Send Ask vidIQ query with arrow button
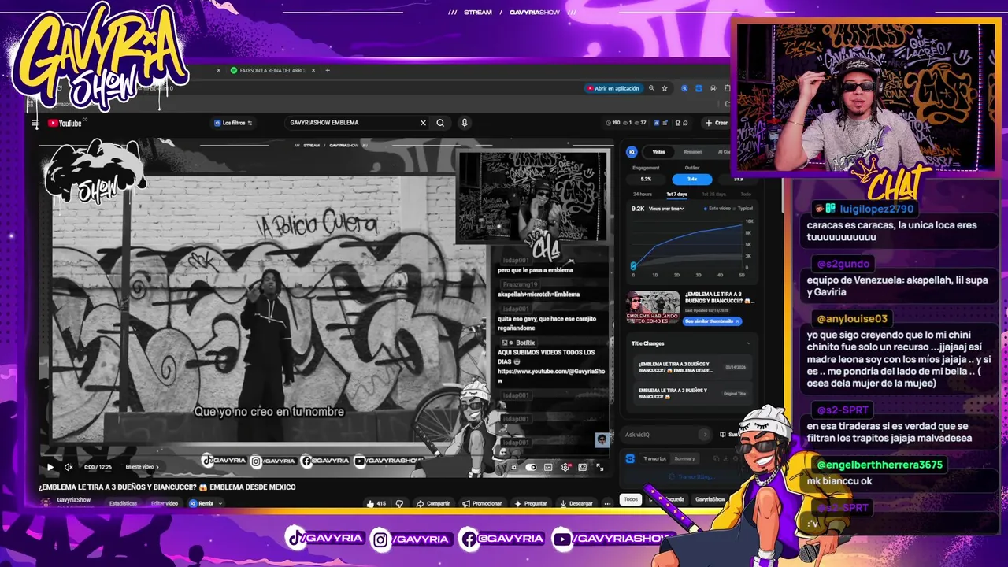 tap(704, 435)
